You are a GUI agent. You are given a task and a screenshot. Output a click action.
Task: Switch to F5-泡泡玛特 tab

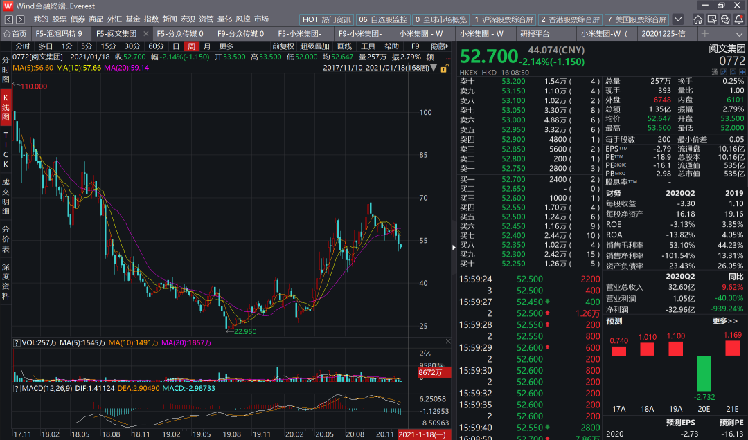tap(59, 34)
